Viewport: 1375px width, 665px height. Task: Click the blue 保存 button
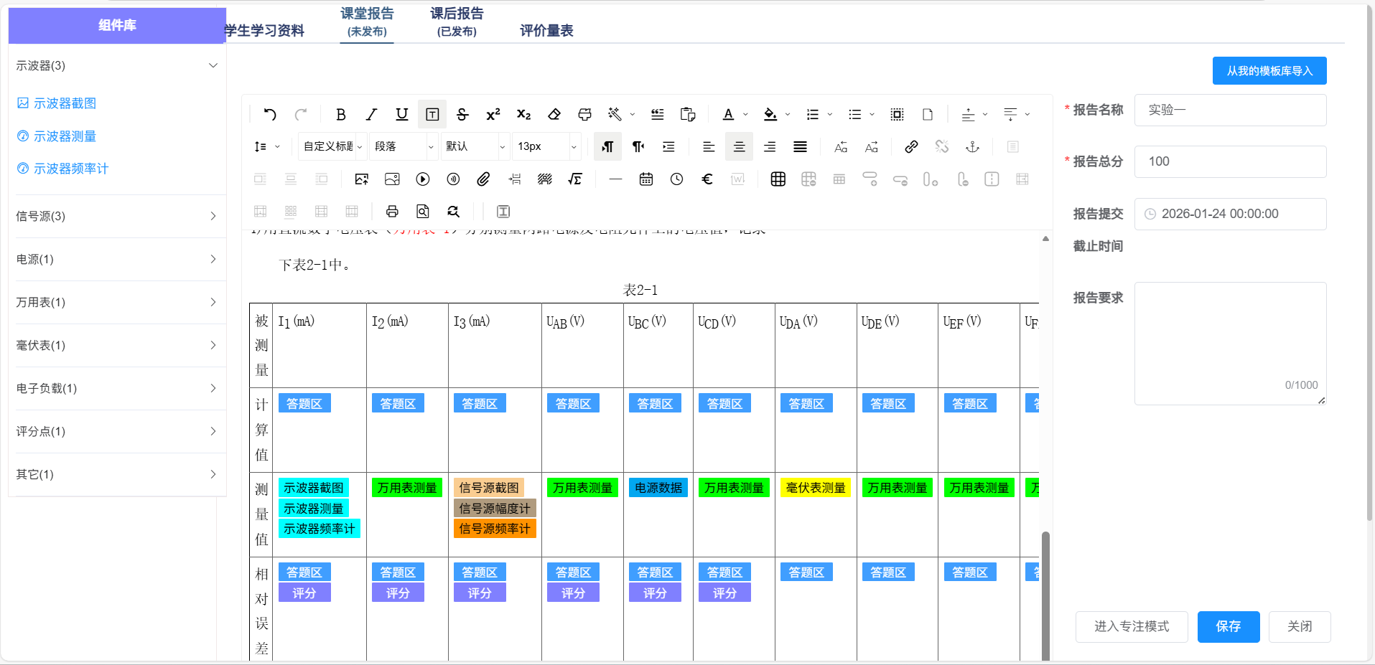(1228, 626)
